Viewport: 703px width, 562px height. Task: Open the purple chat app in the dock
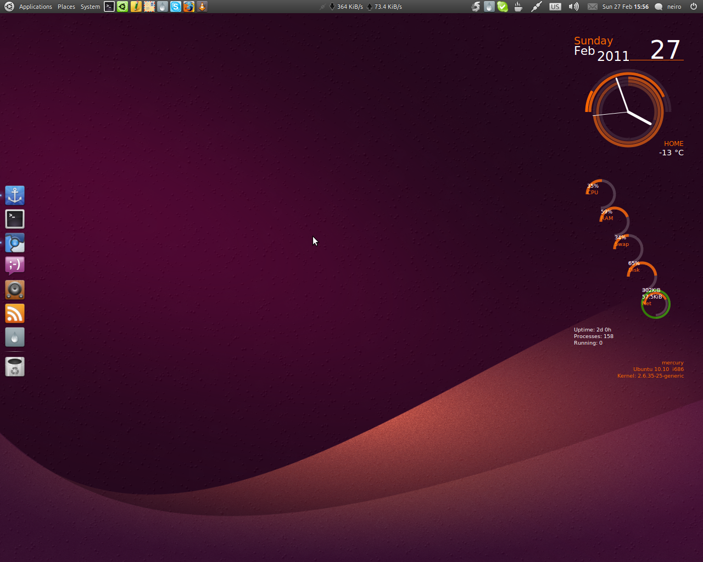14,265
